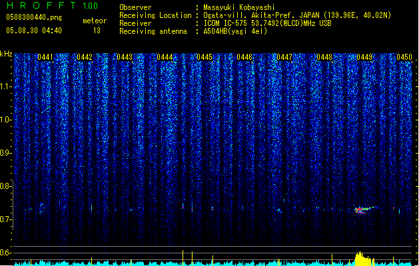Click the date stamp 05.08.30 04:40
Image resolution: width=419 pixels, height=266 pixels.
tap(34, 31)
